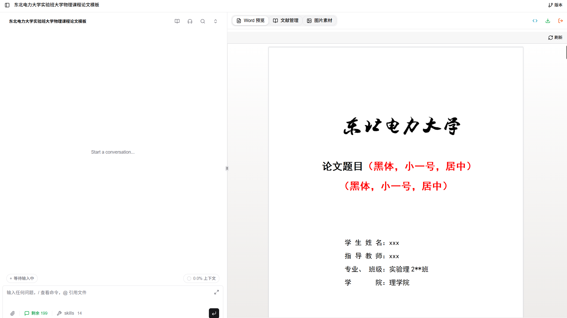This screenshot has height=318, width=567.
Task: Switch to the Word 预览 tab
Action: tap(250, 20)
